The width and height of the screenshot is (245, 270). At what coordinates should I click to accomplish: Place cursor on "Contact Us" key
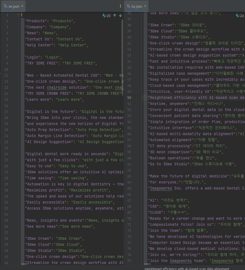click(x=38, y=39)
